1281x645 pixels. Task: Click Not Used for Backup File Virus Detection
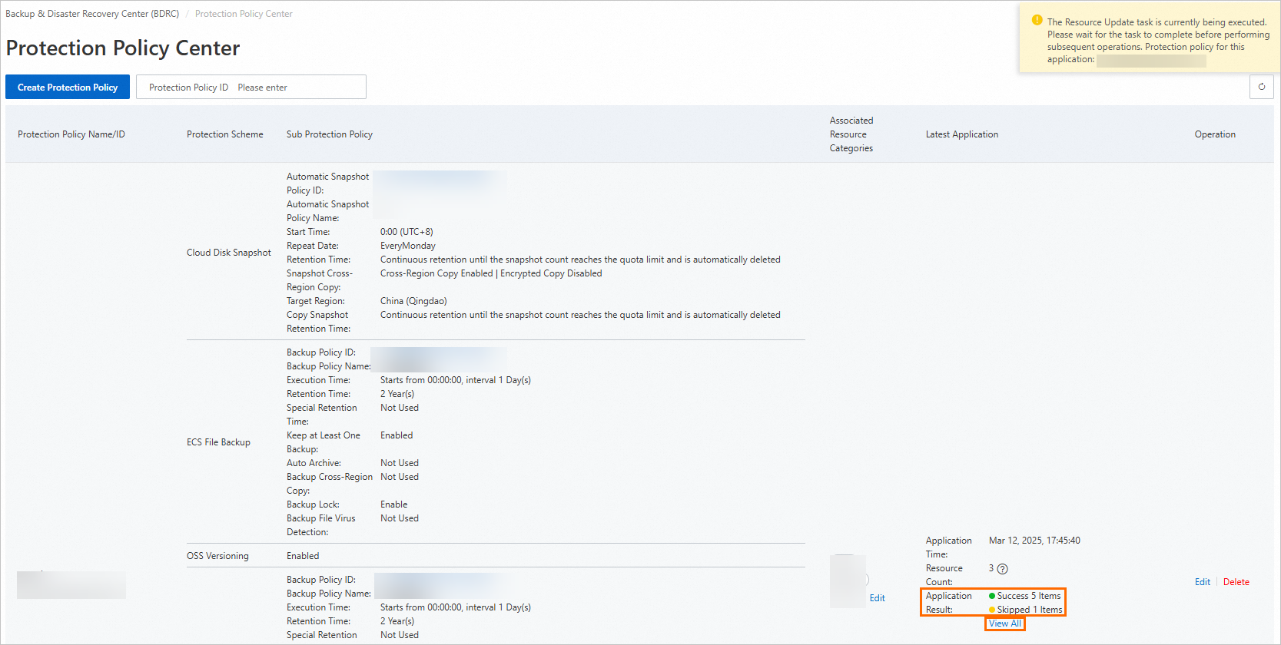coord(400,518)
